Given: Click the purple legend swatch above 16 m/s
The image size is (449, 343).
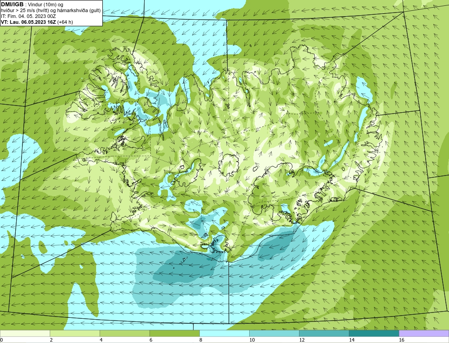Looking at the screenshot, I should pos(424,333).
